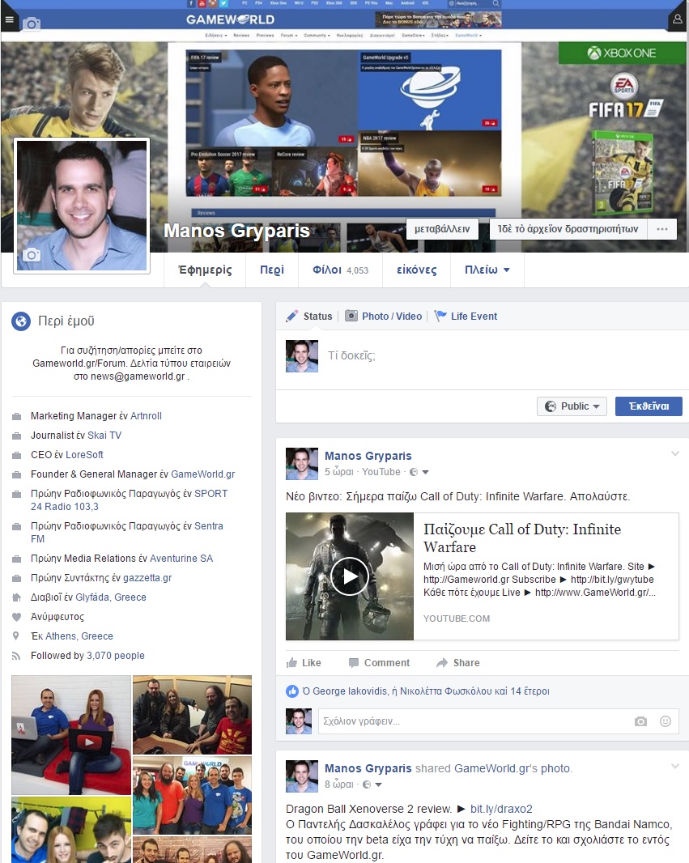Open the Athens, Greece hometown link

click(x=79, y=636)
